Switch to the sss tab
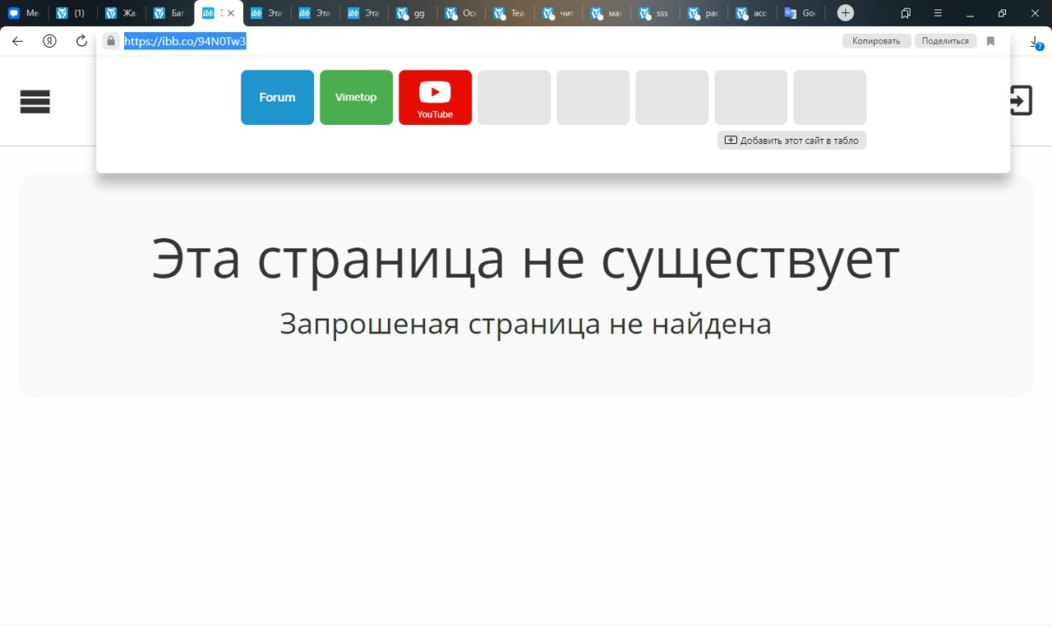Image resolution: width=1052 pixels, height=626 pixels. [x=653, y=12]
